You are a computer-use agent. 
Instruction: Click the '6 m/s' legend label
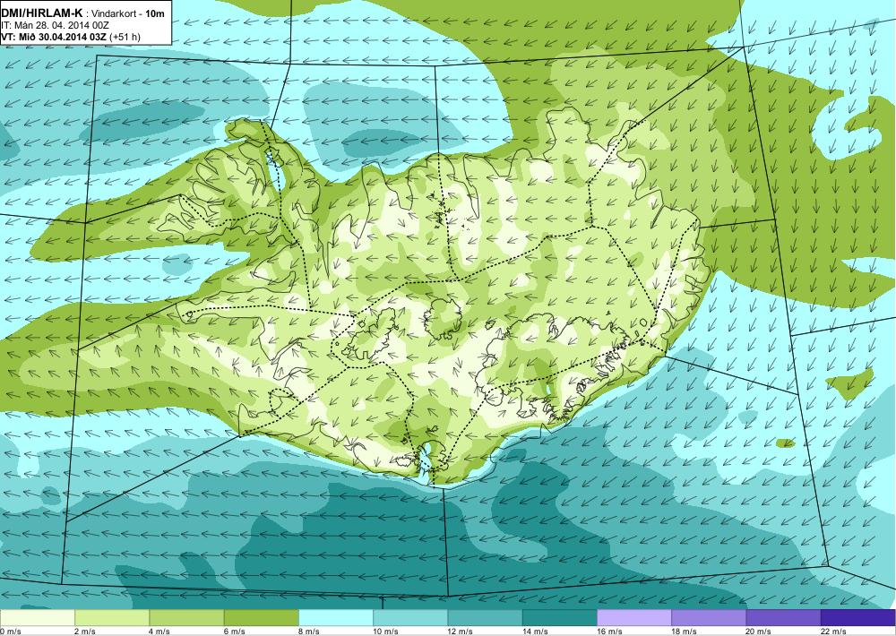(234, 632)
